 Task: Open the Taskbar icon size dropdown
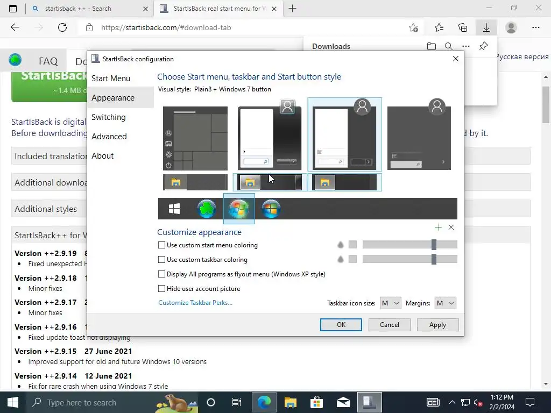pos(391,303)
